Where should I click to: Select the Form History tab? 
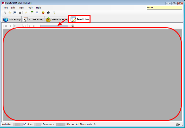79,19
